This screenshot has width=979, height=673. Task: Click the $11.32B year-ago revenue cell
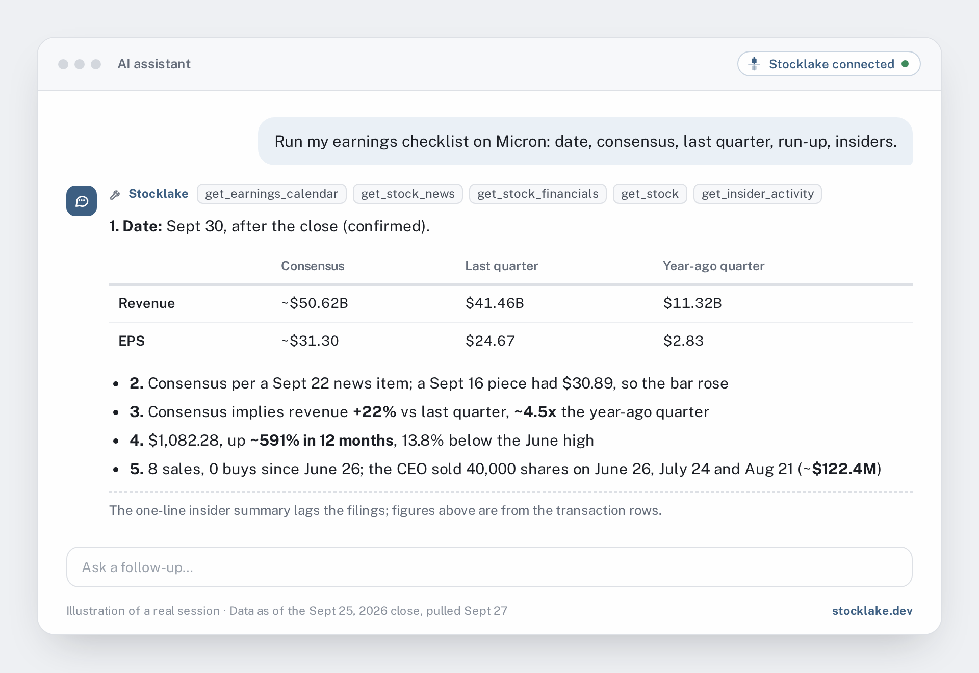tap(692, 303)
